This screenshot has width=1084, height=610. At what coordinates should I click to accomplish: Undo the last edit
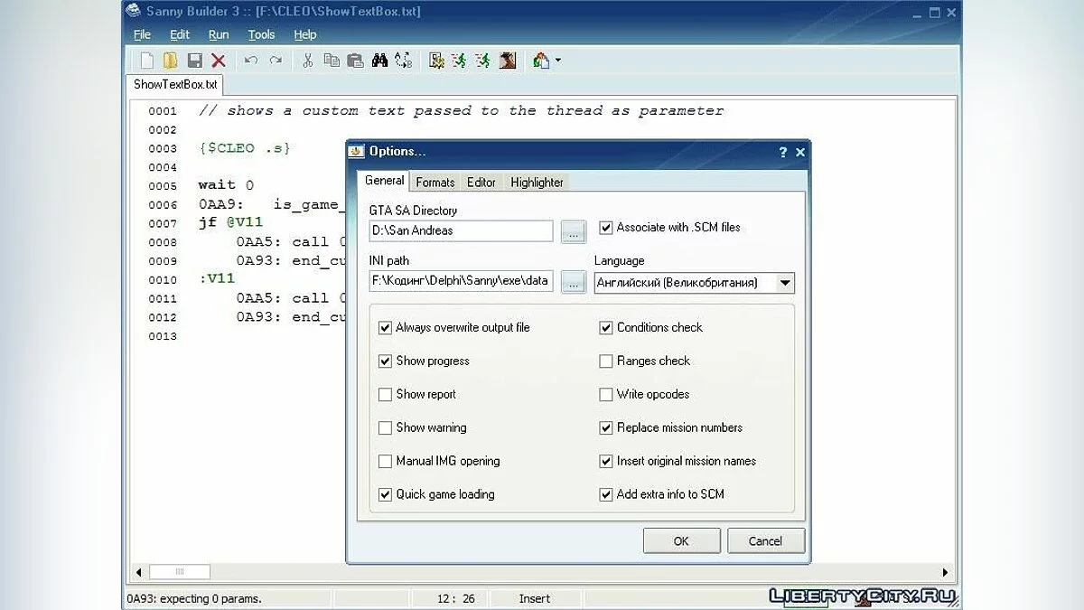251,61
